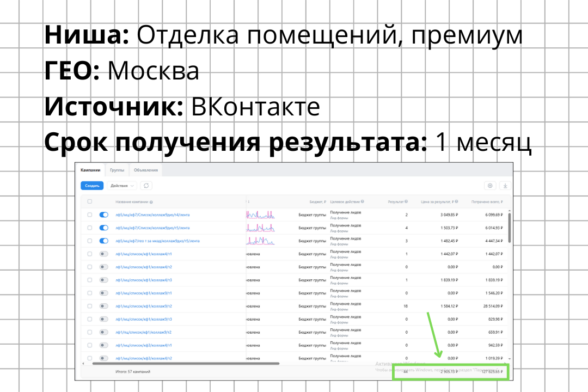The height and width of the screenshot is (392, 588).
Task: Click the blue Создать button
Action: [92, 186]
